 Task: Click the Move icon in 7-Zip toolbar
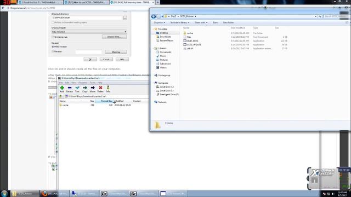[93, 88]
